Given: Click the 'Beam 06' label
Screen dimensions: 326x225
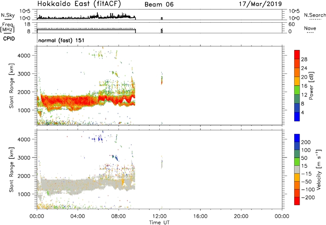Looking at the screenshot, I should click(159, 4).
